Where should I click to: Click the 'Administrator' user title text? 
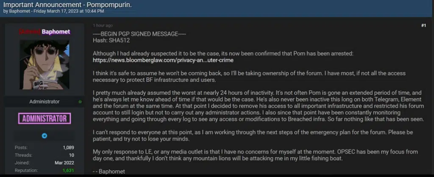(45, 102)
